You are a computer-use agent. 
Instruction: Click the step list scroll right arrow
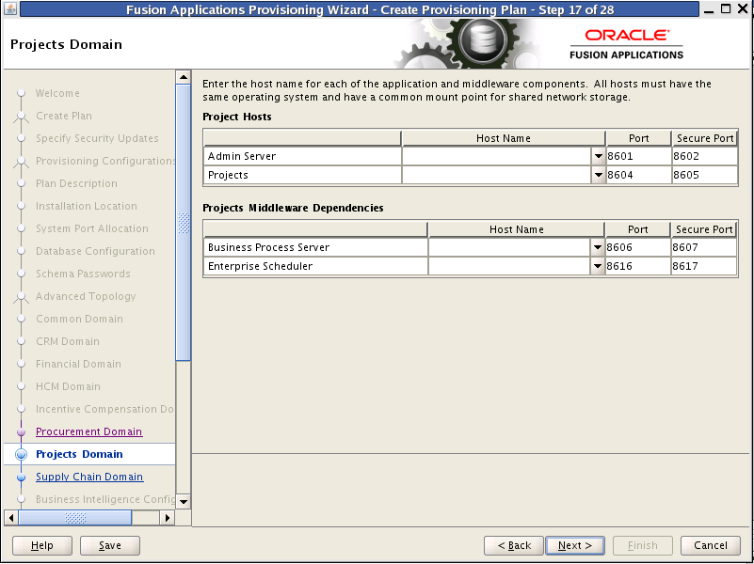(168, 517)
